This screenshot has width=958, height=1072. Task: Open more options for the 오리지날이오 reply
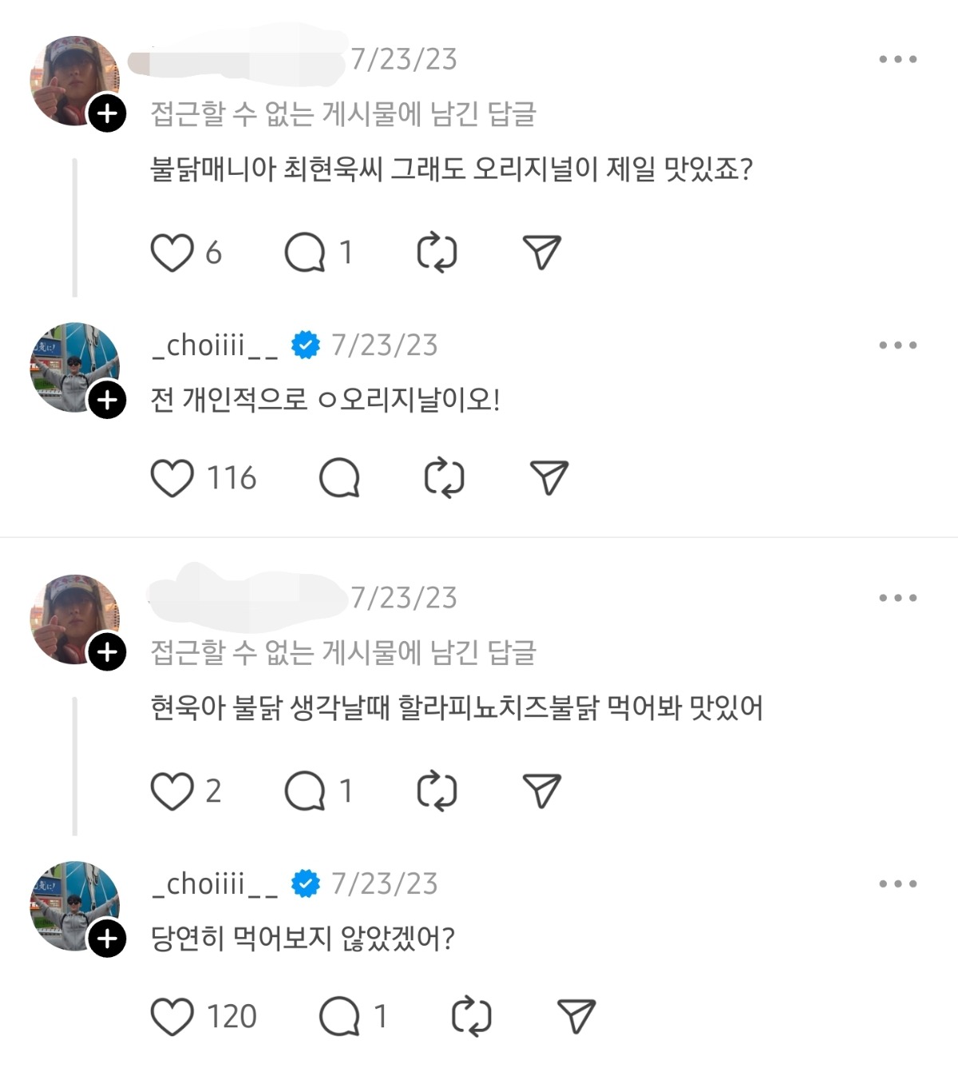(x=897, y=345)
